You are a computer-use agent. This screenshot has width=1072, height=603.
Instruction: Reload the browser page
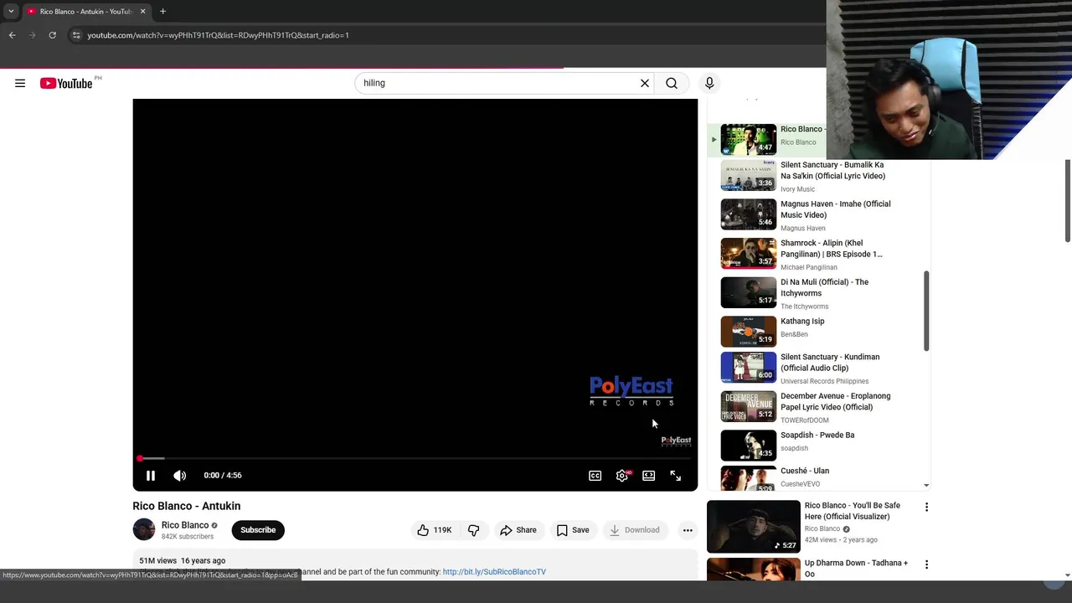pyautogui.click(x=52, y=35)
